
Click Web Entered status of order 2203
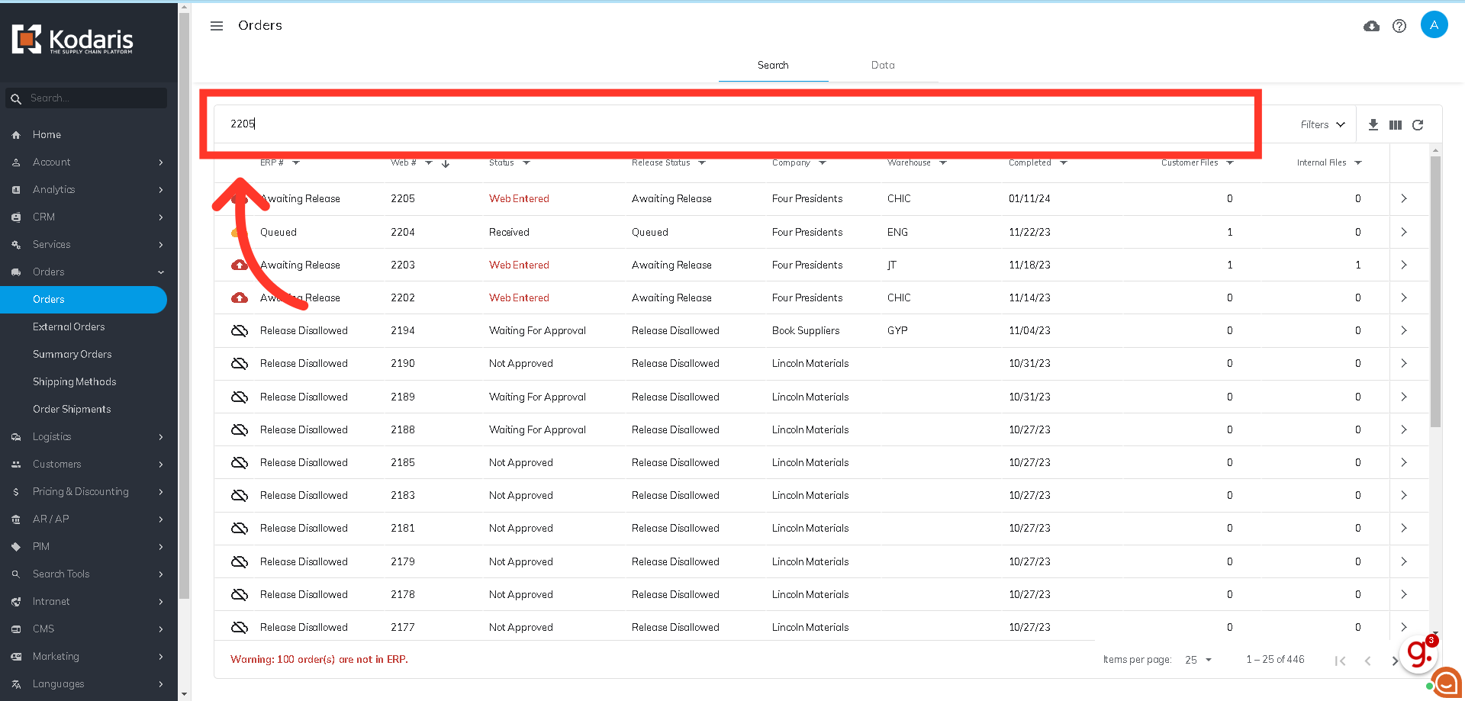coord(519,265)
